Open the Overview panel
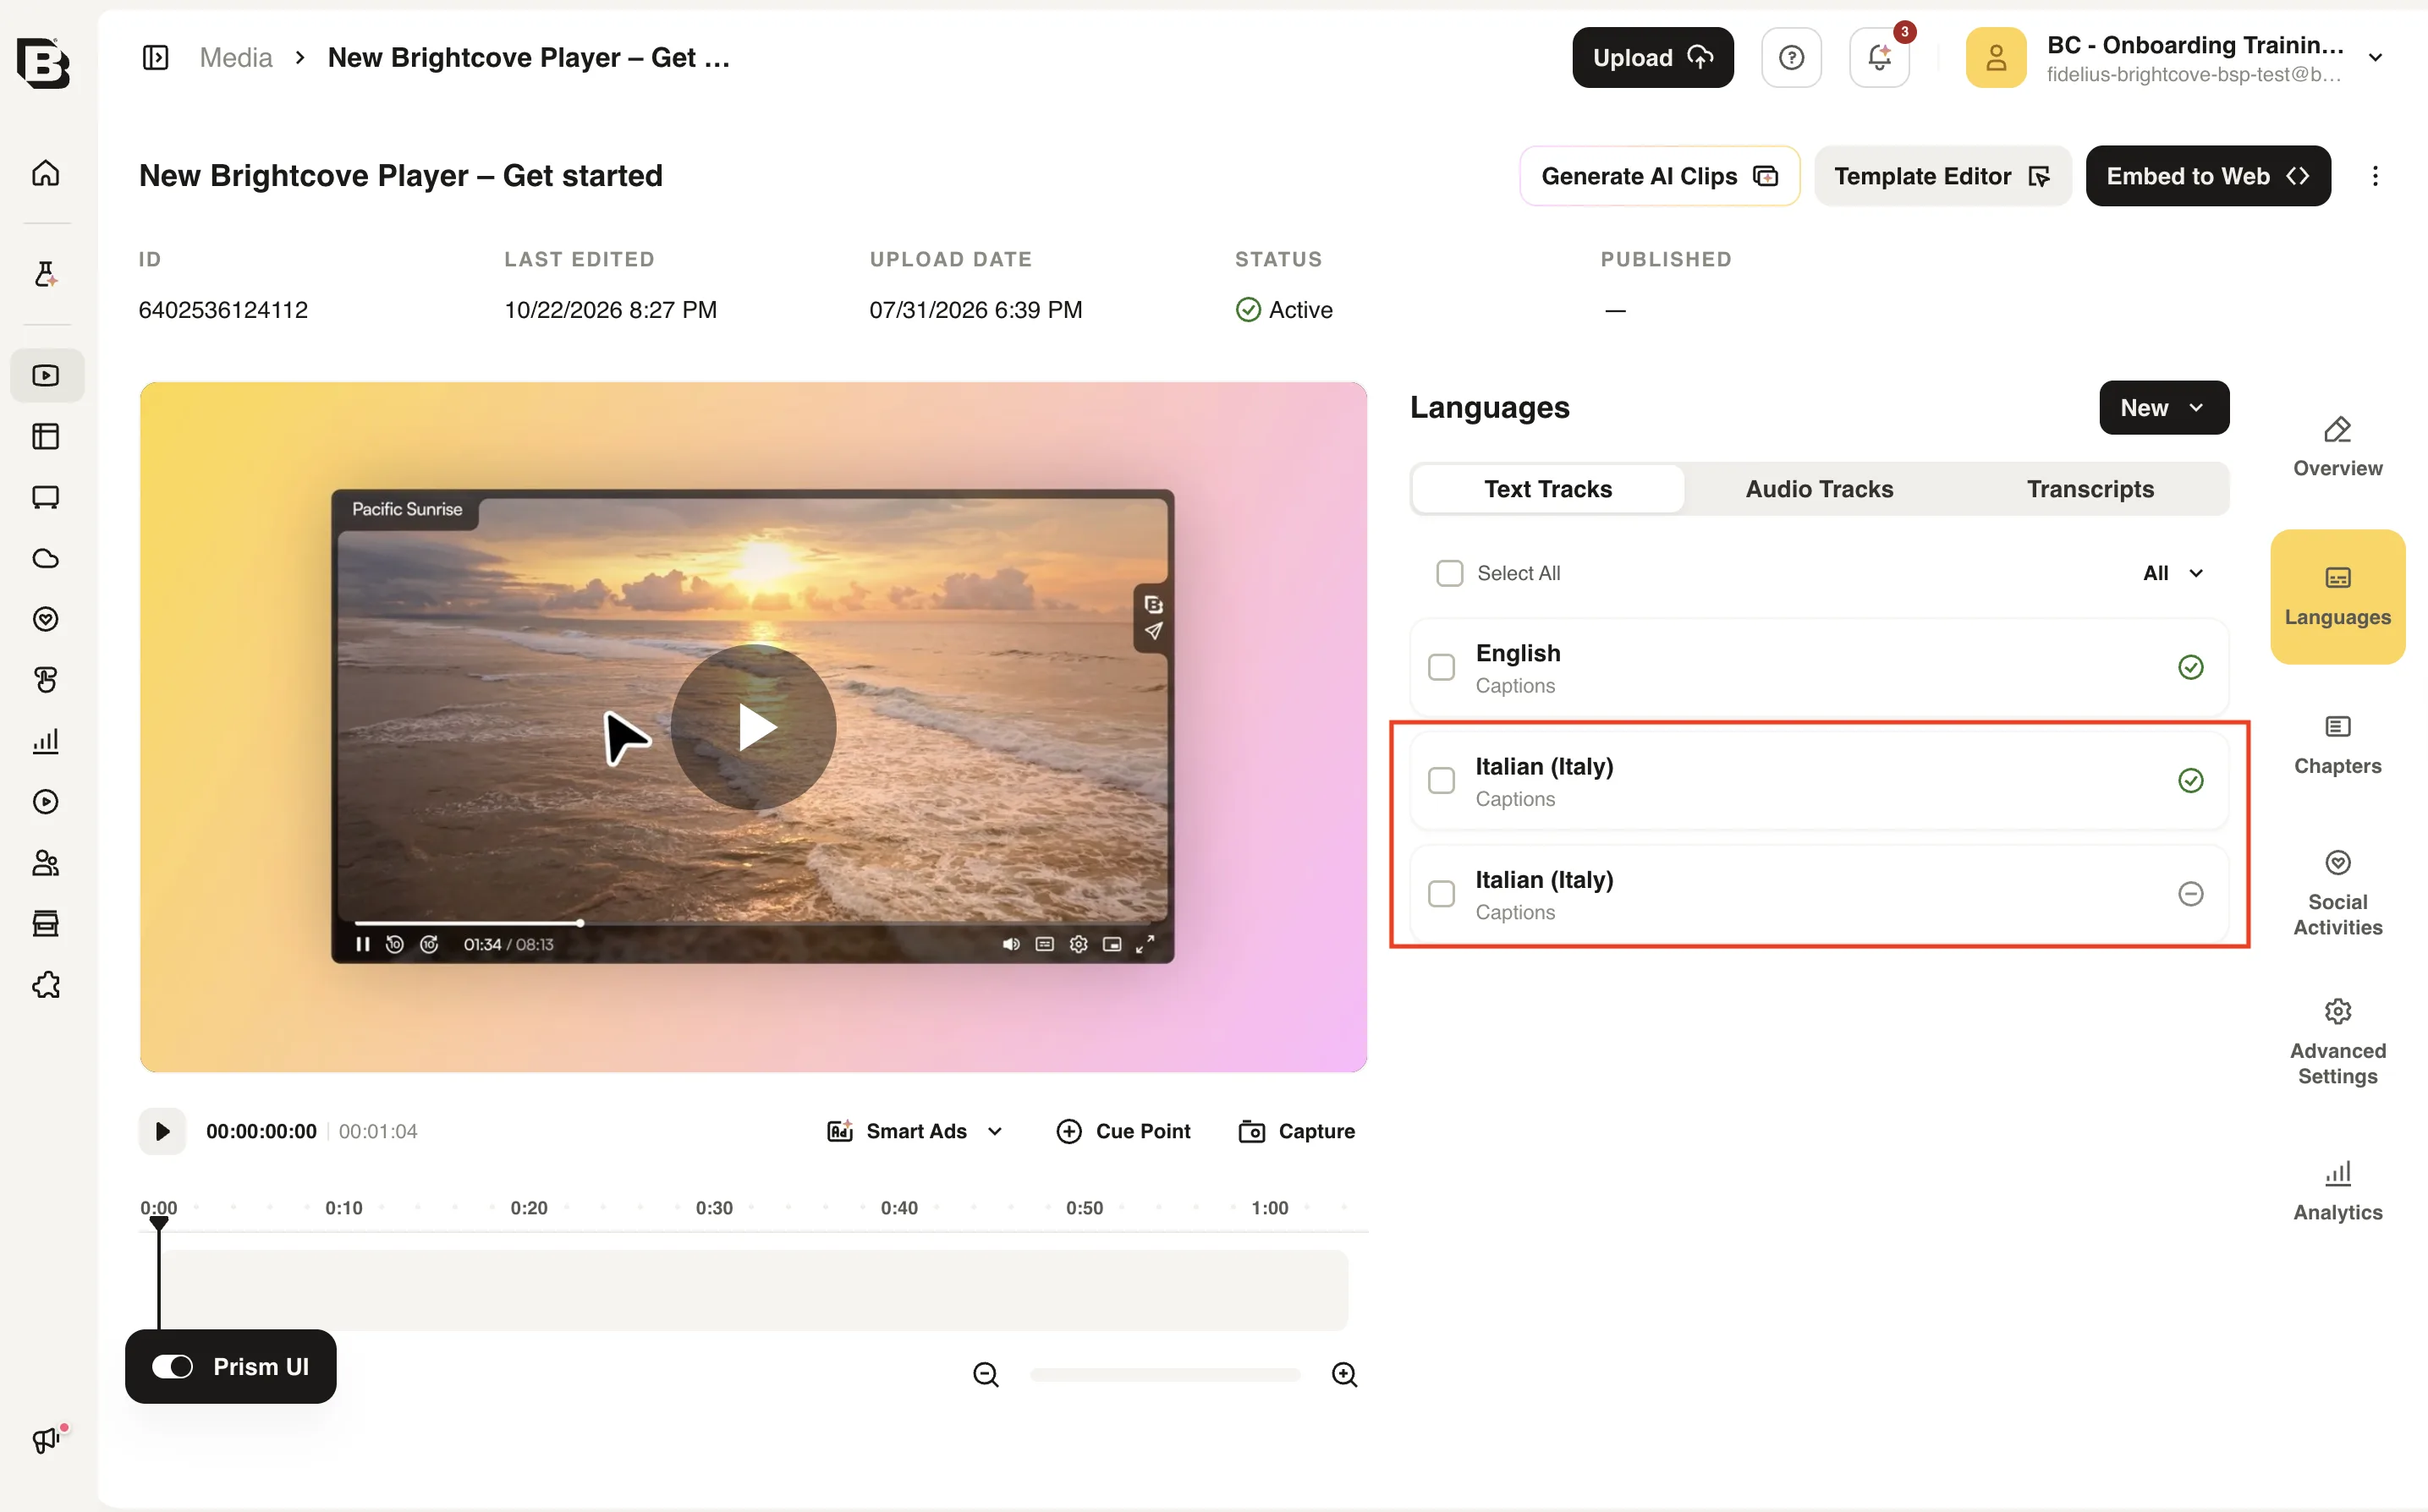Screen dimensions: 2428x1512 click(x=2337, y=447)
